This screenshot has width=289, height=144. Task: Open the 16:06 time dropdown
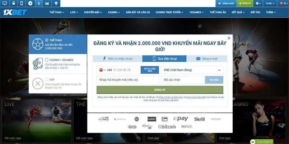click(x=270, y=3)
